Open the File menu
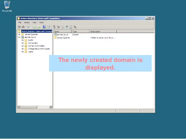 20,23
